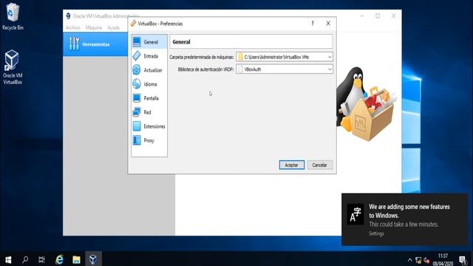Open the Red network icon

point(137,112)
